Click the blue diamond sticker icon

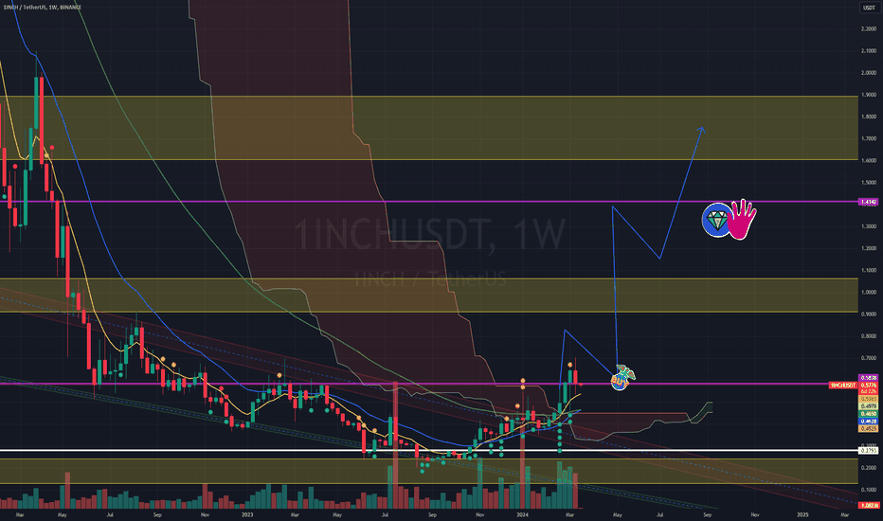coord(716,220)
